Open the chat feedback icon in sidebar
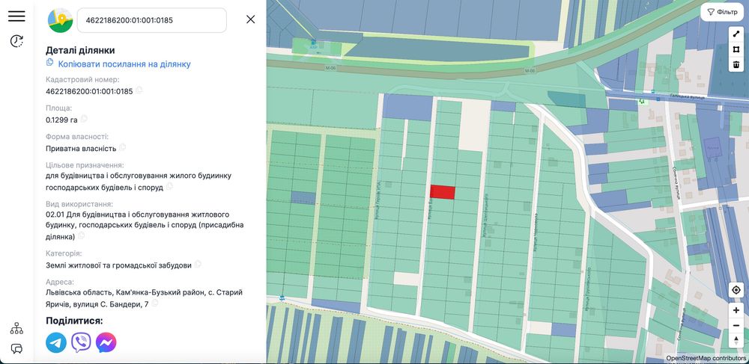749x364 pixels. 16,349
